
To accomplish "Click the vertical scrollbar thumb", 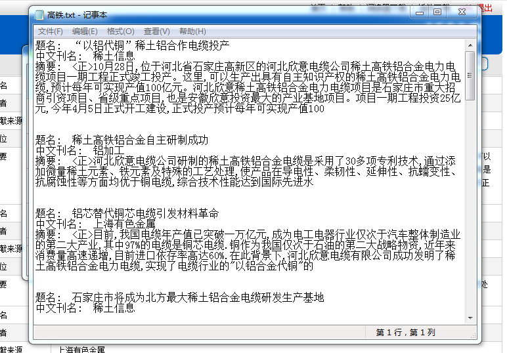I will 470,75.
